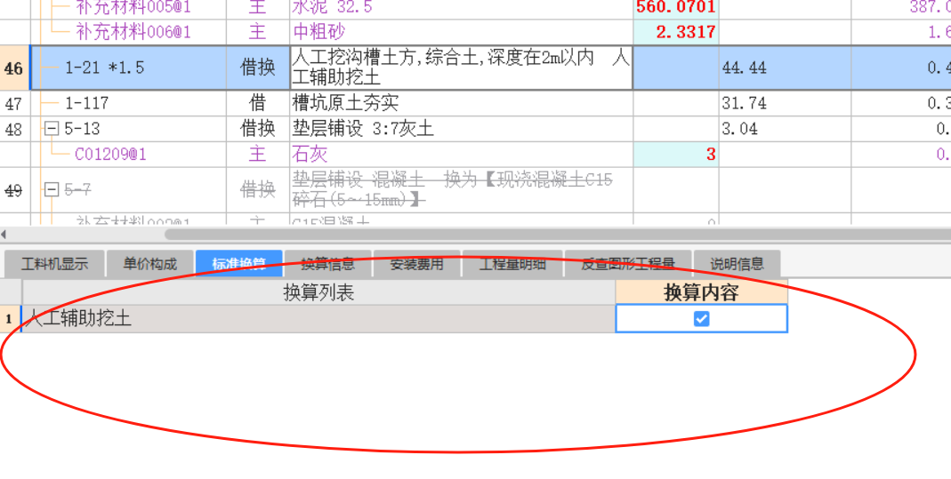
Task: Click the scrollbar left arrow
Action: 4,234
